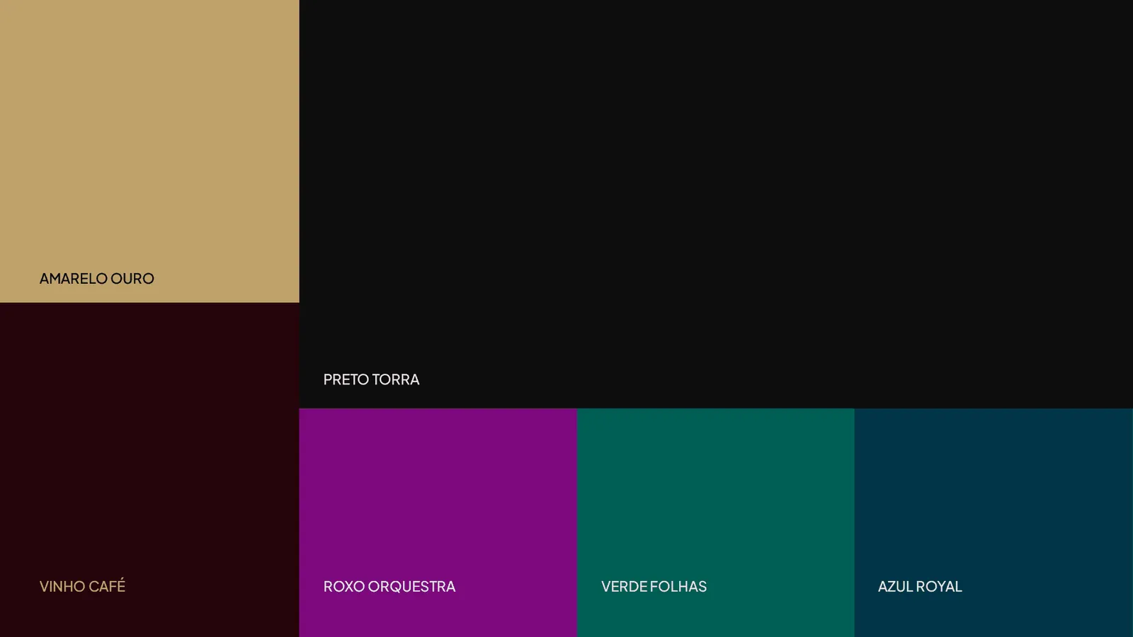Click the AMARELO OURO label

[x=97, y=279]
